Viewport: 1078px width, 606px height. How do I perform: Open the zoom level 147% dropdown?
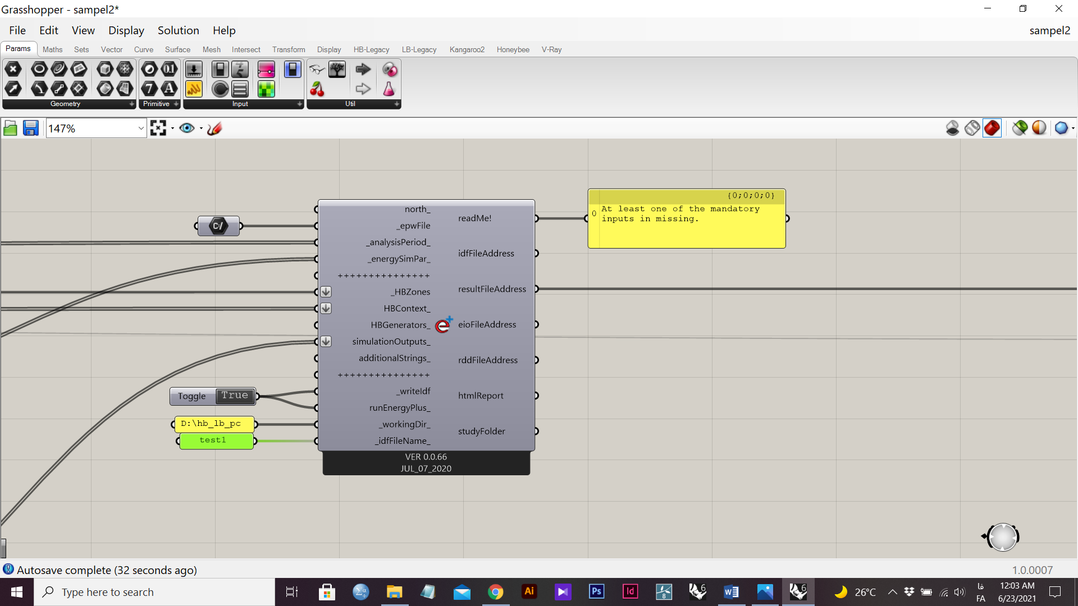click(141, 128)
